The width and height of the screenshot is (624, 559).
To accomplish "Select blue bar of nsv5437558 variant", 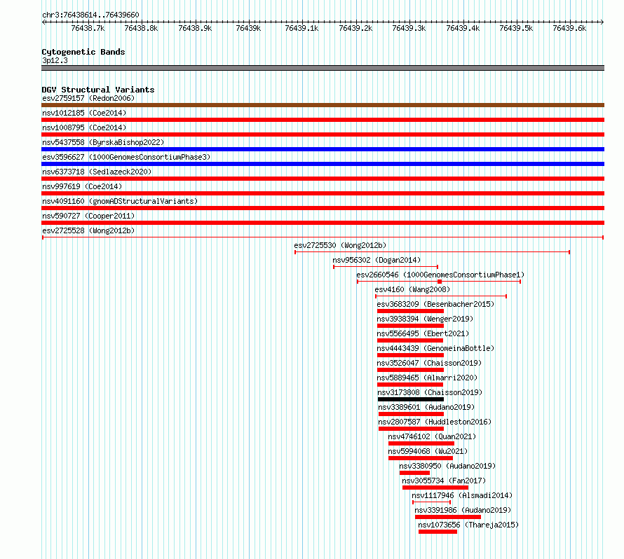I will coord(323,149).
